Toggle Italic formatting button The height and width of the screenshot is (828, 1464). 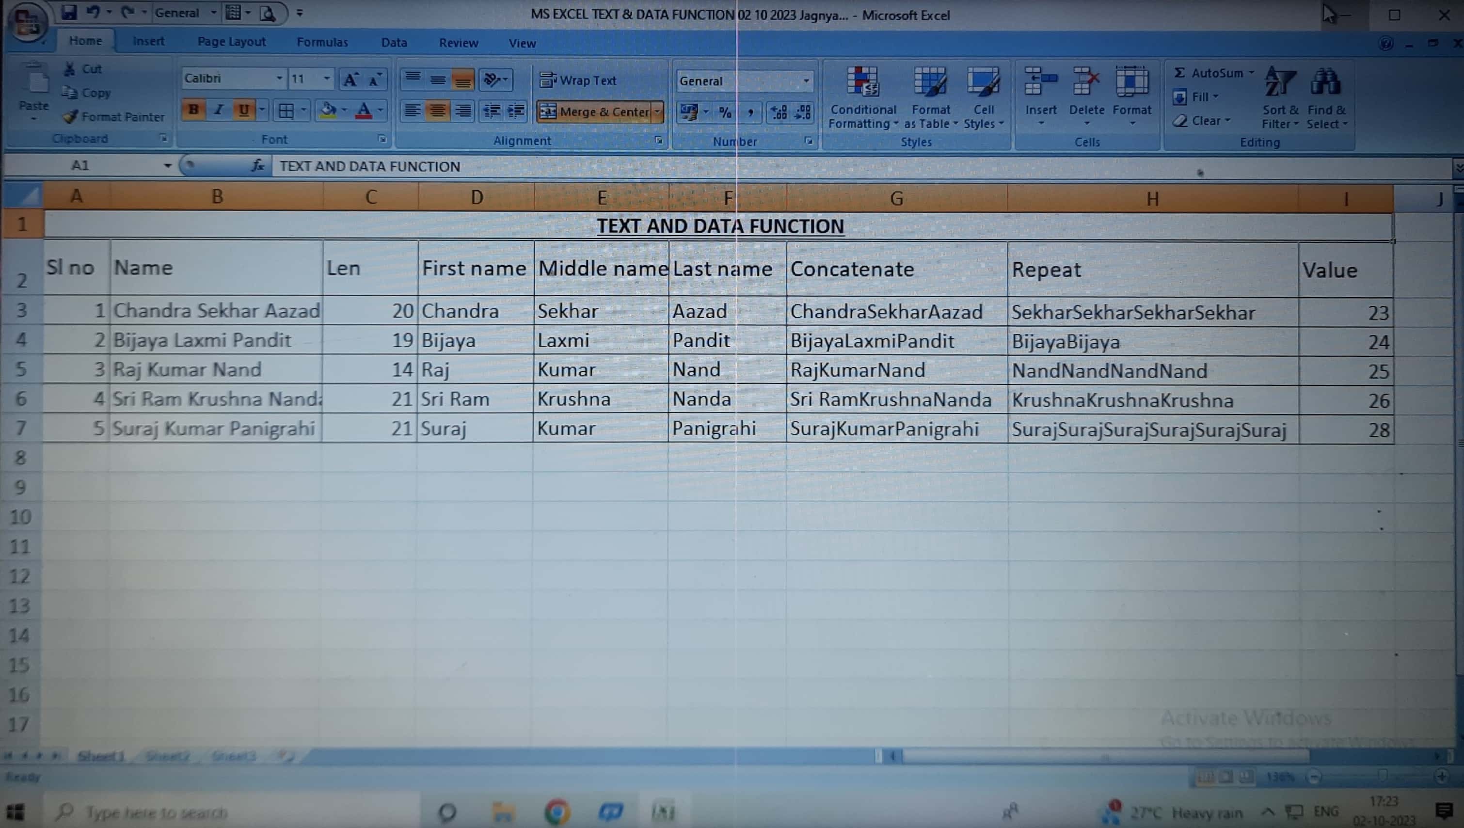click(x=219, y=110)
